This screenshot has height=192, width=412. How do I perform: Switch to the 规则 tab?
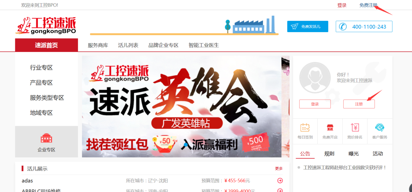click(329, 154)
